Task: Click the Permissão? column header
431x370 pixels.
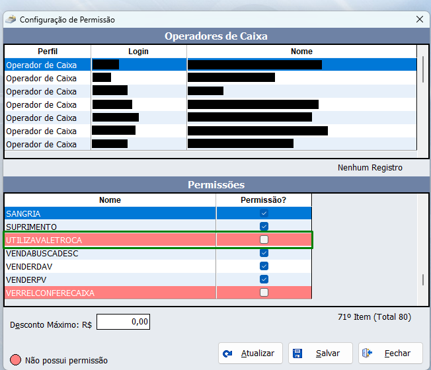Action: point(263,200)
